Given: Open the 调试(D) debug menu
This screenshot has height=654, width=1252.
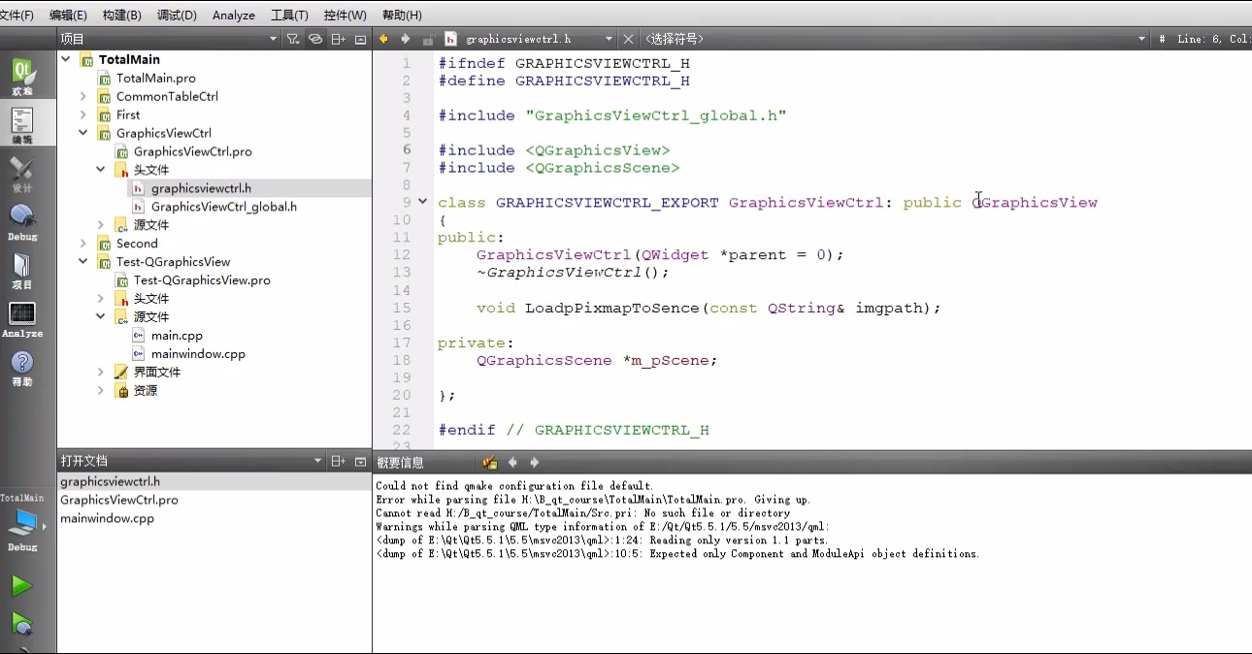Looking at the screenshot, I should point(177,15).
